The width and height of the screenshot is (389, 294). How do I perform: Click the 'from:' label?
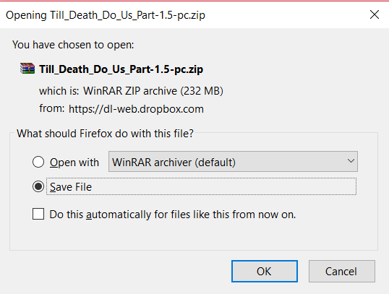pyautogui.click(x=51, y=108)
